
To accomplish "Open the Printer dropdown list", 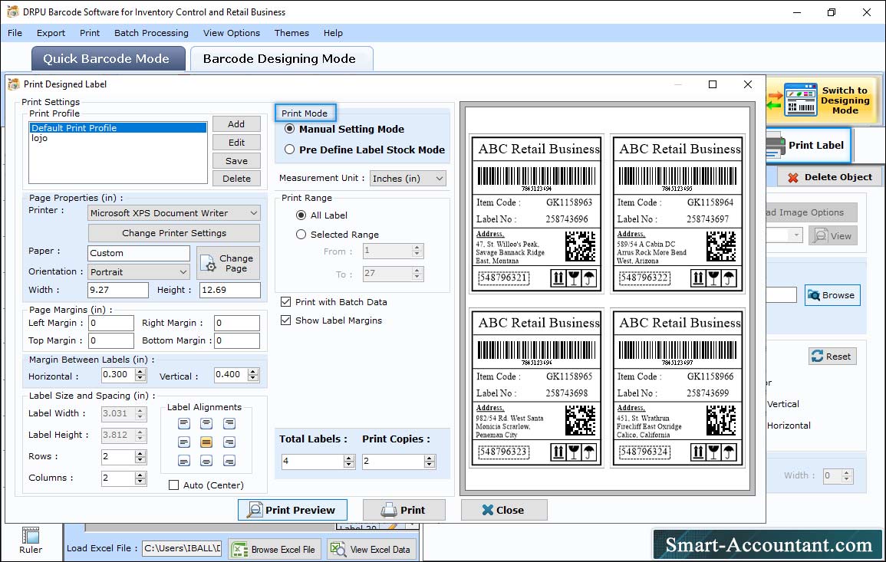I will point(174,213).
